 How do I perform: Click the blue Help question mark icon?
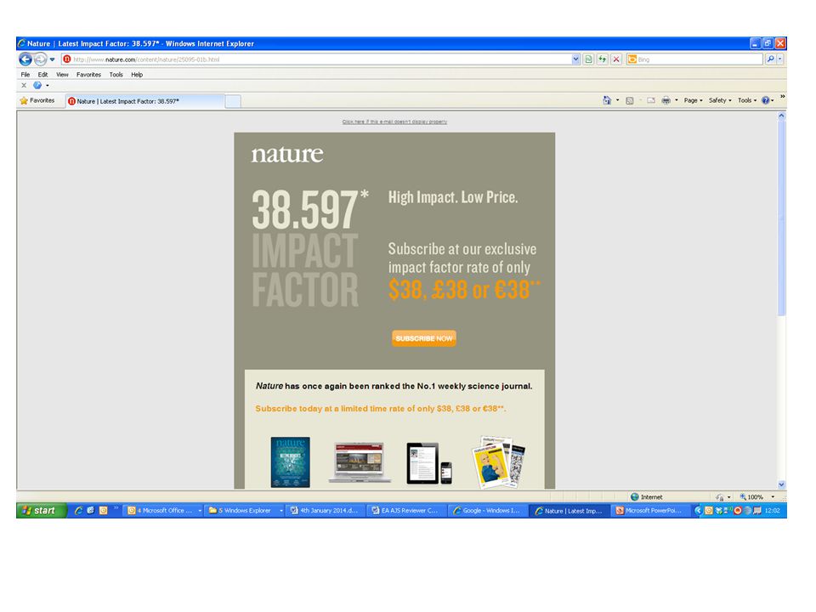(766, 100)
